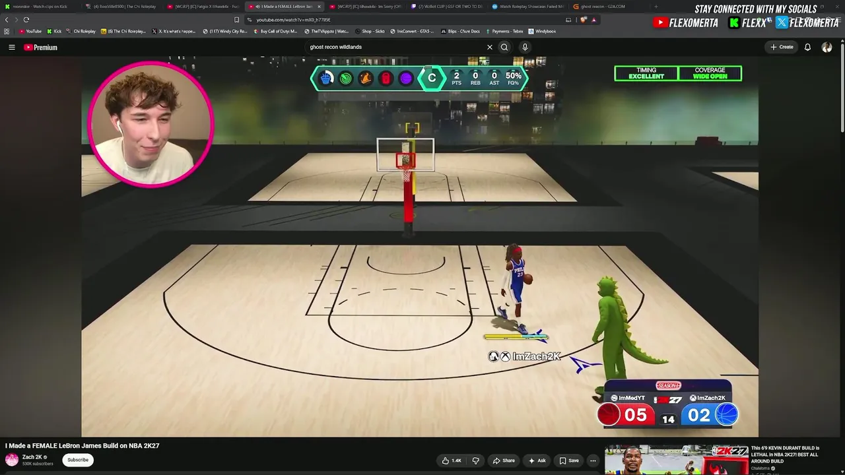Submit search with the magnifier button
Image resolution: width=845 pixels, height=475 pixels.
click(x=504, y=47)
